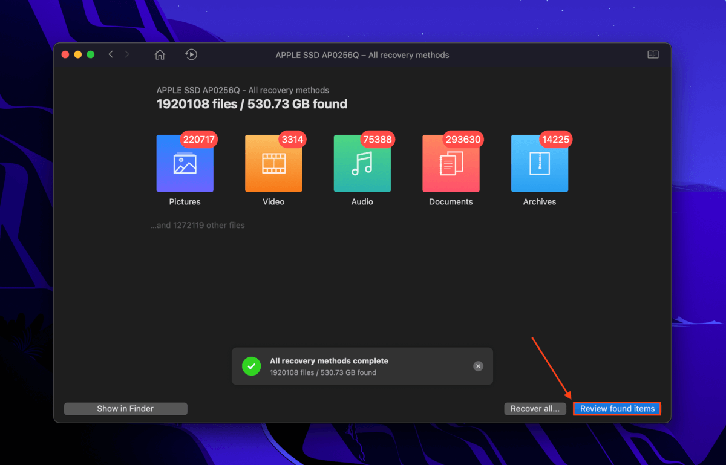The image size is (726, 465).
Task: Open the Documents category icon
Action: 451,163
